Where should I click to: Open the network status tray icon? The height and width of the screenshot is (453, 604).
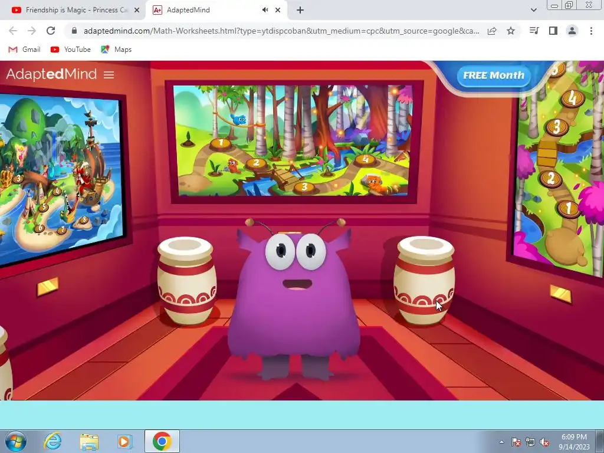click(530, 442)
